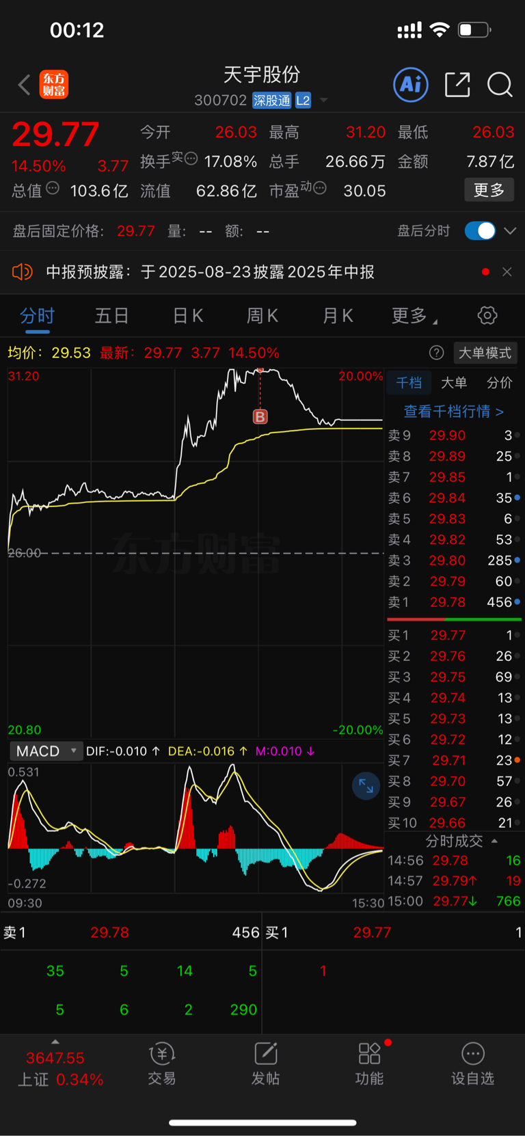Select the 大单 tab
This screenshot has width=525, height=1136.
(454, 383)
